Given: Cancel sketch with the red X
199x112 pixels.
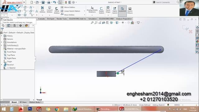Looking at the screenshot, I should [191, 31].
